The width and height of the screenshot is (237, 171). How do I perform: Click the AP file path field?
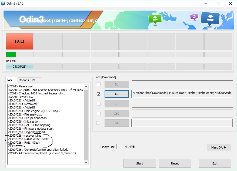pyautogui.click(x=182, y=94)
